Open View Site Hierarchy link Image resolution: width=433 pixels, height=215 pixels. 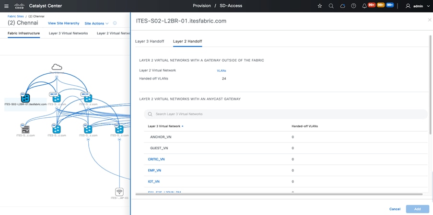(63, 23)
